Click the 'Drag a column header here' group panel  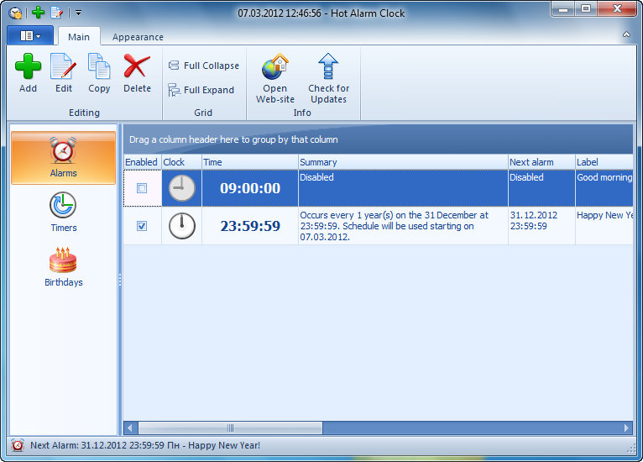tap(378, 139)
